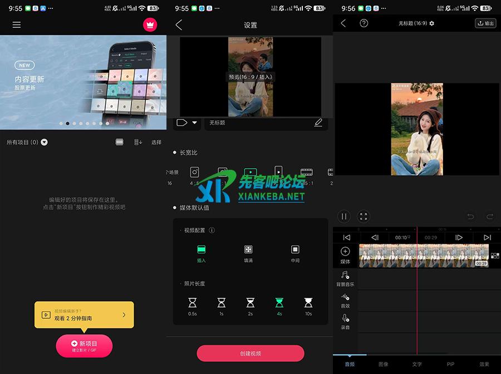
Task: Open the help question mark icon
Action: point(364,23)
